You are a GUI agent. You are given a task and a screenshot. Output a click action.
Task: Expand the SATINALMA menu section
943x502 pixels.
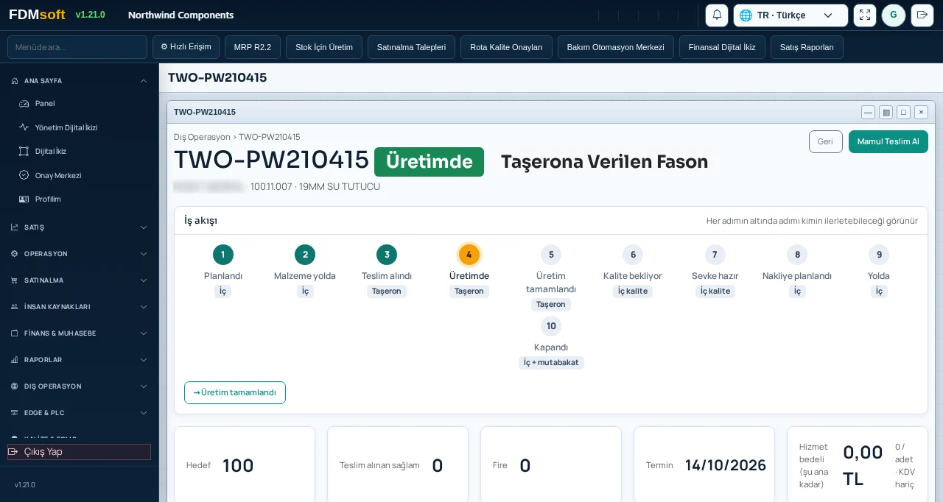click(79, 280)
